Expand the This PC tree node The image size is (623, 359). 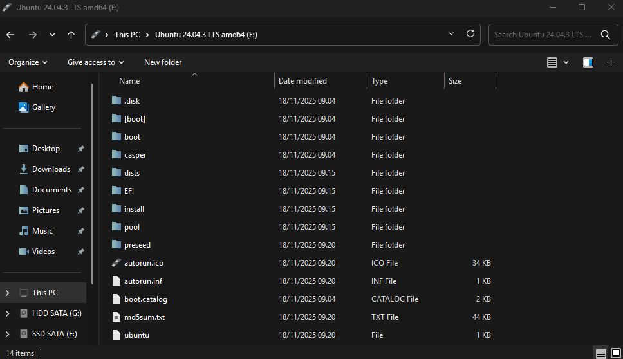pyautogui.click(x=7, y=293)
